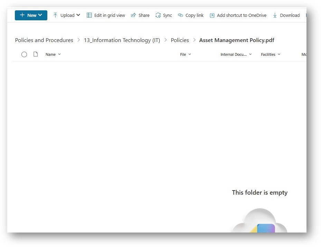Viewport: 321px width, 247px height.
Task: Toggle the select all items circle
Action: 24,54
